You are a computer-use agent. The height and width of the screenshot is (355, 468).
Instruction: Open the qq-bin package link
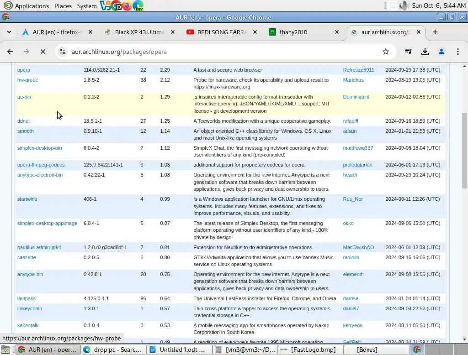[x=24, y=97]
